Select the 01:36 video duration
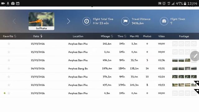Image resolution: width=199 pixels, height=112 pixels. [x=161, y=60]
